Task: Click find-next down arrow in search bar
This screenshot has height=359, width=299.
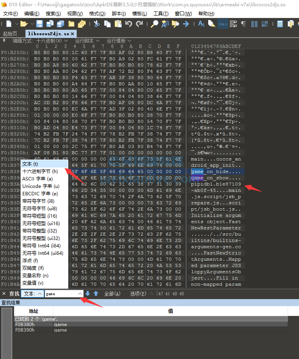Action: tap(88, 294)
